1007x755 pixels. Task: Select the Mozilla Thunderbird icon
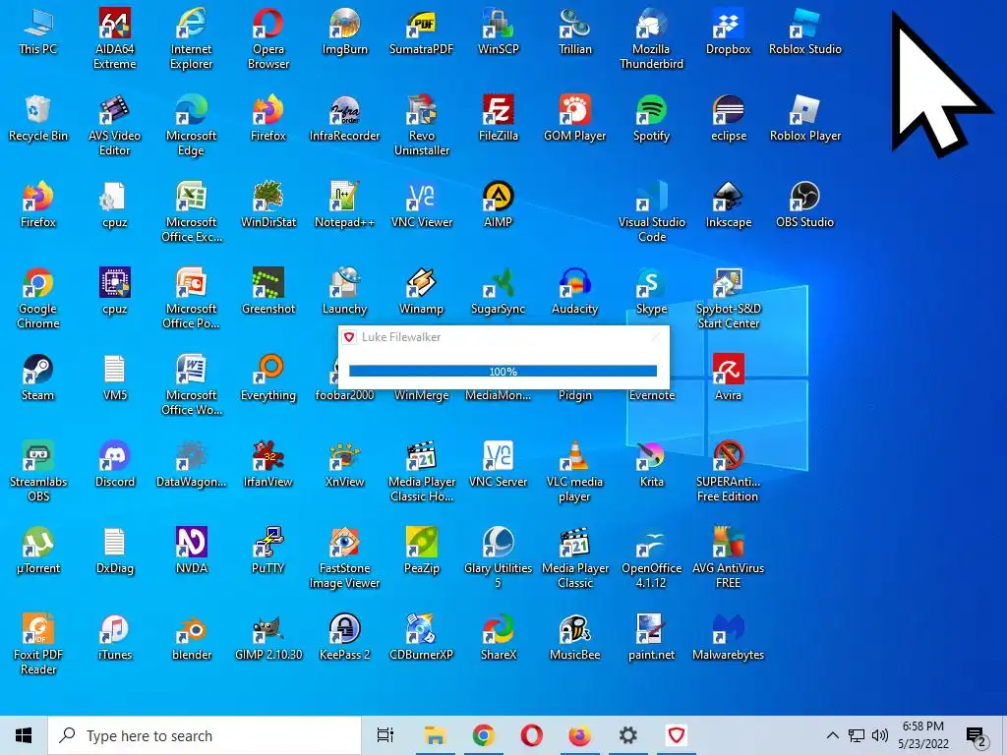[x=651, y=38]
